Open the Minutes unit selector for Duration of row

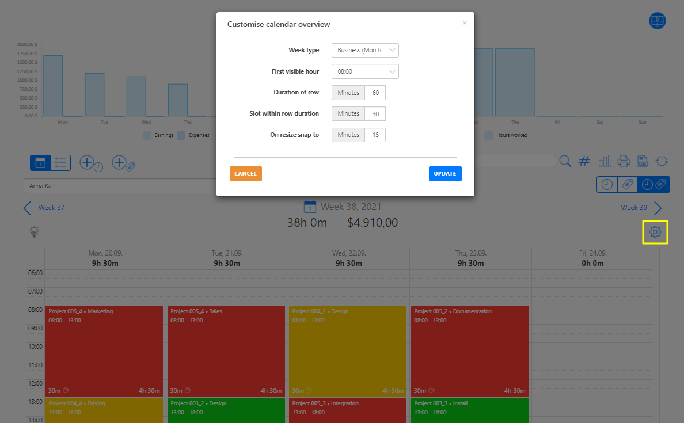348,92
